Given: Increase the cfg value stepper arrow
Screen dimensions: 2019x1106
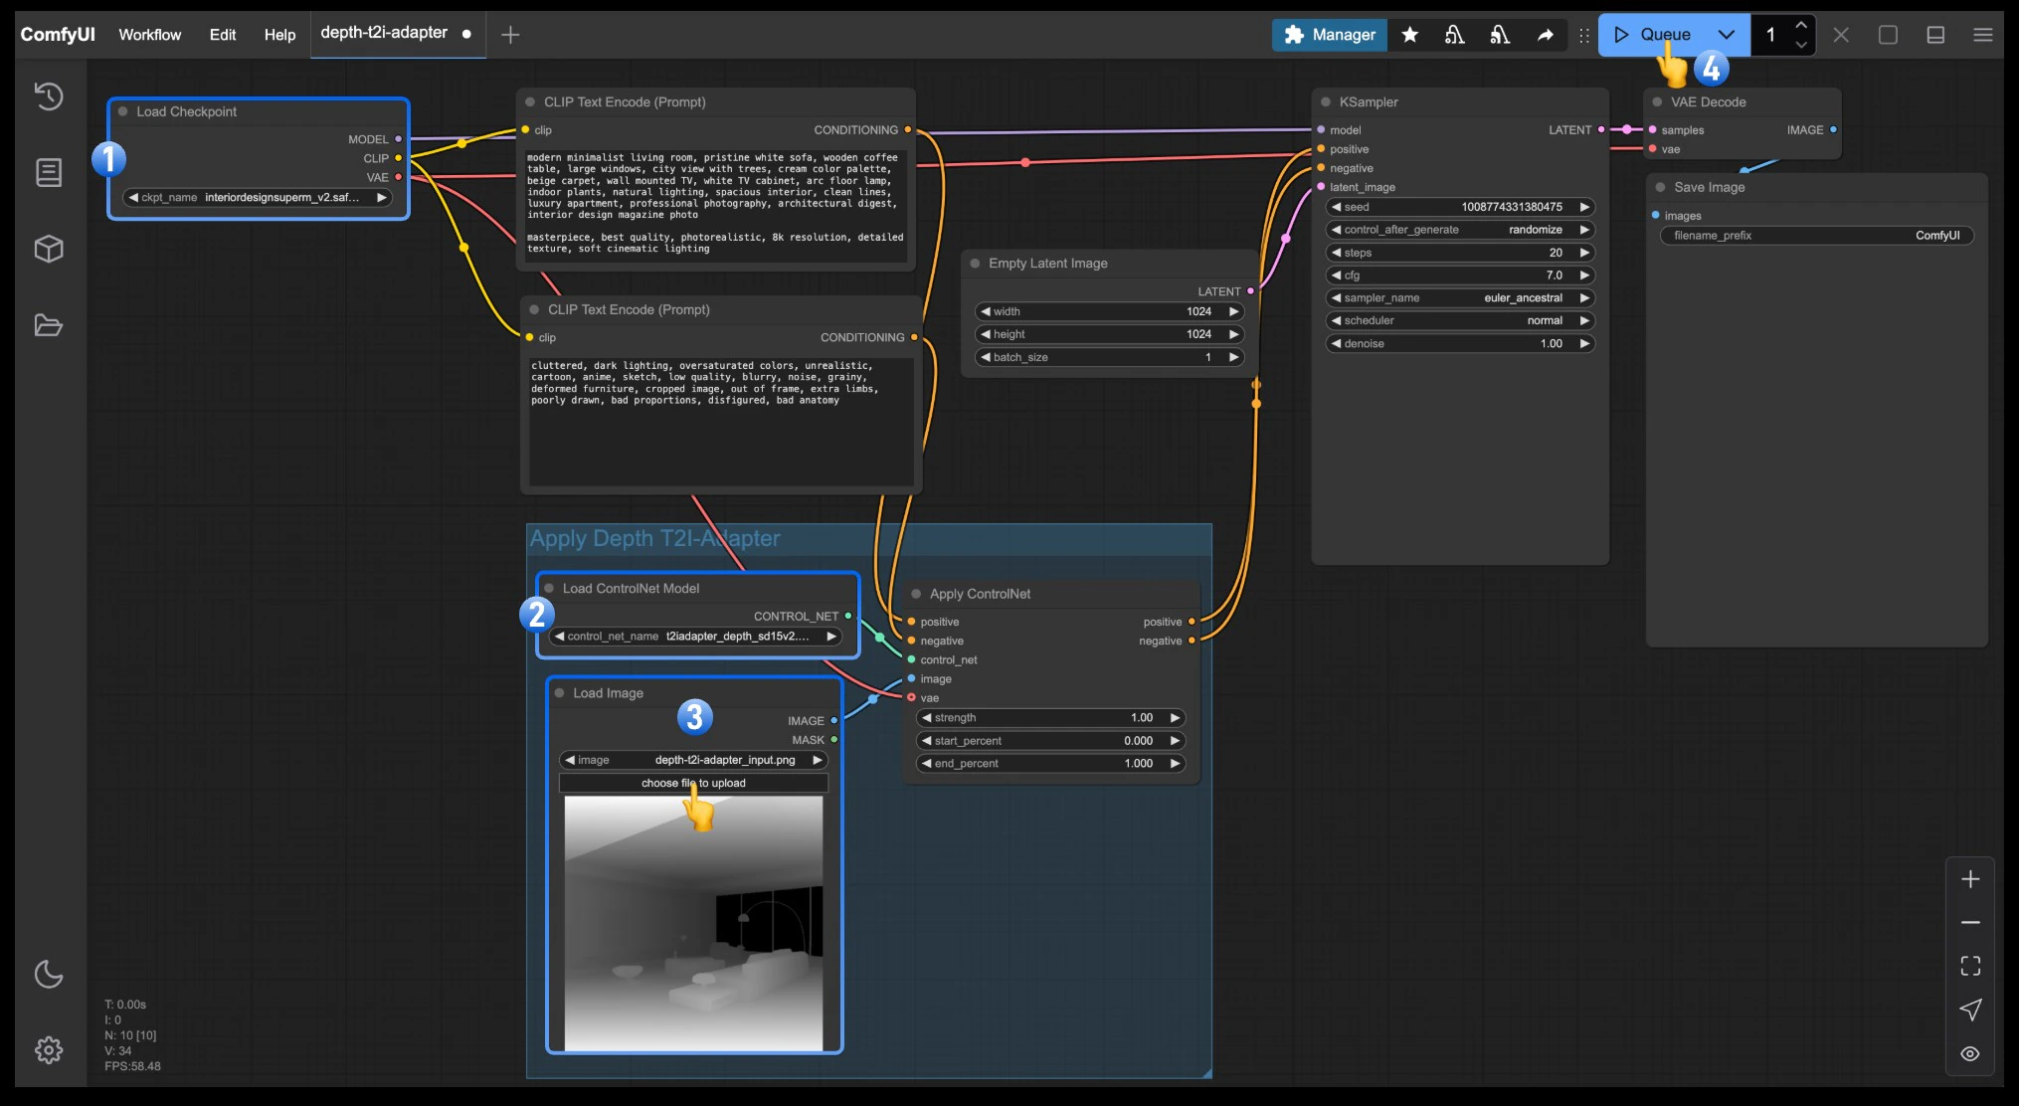Looking at the screenshot, I should 1584,275.
